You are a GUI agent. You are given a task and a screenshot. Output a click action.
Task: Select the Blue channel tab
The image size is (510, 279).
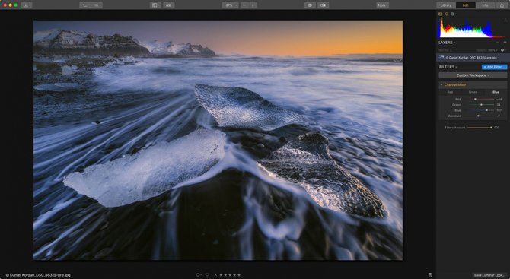(496, 92)
